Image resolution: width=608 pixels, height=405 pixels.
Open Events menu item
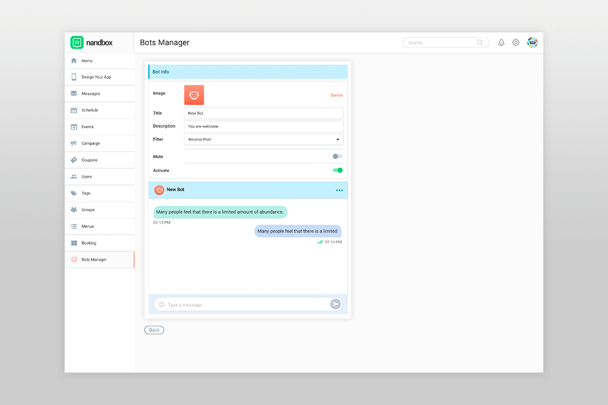[x=99, y=127]
